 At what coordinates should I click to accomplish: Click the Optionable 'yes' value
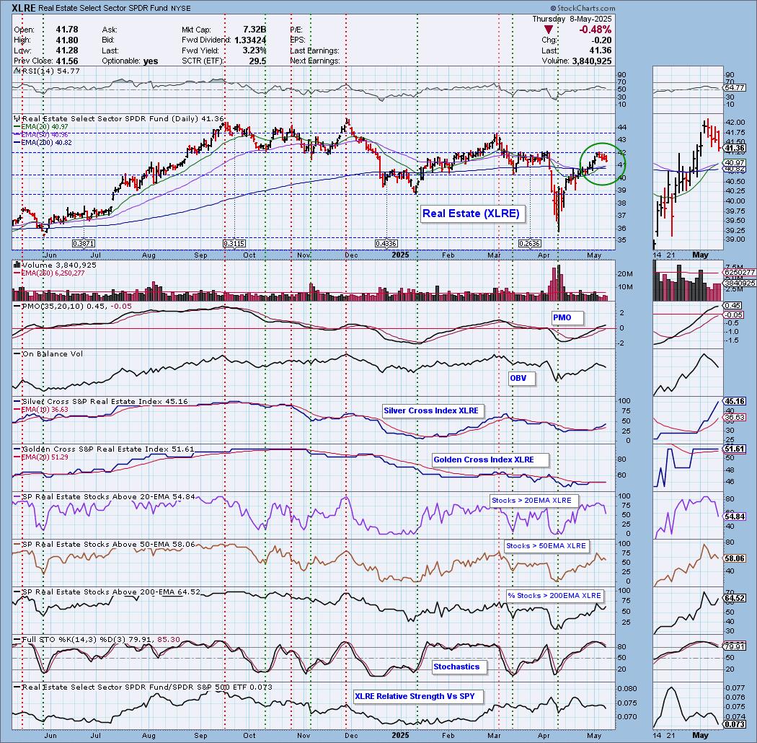pyautogui.click(x=151, y=61)
